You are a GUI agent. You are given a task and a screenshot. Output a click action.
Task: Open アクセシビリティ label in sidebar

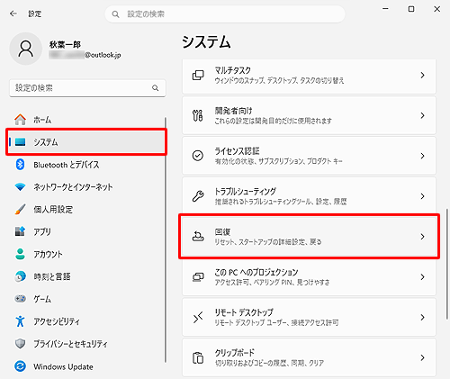point(57,321)
